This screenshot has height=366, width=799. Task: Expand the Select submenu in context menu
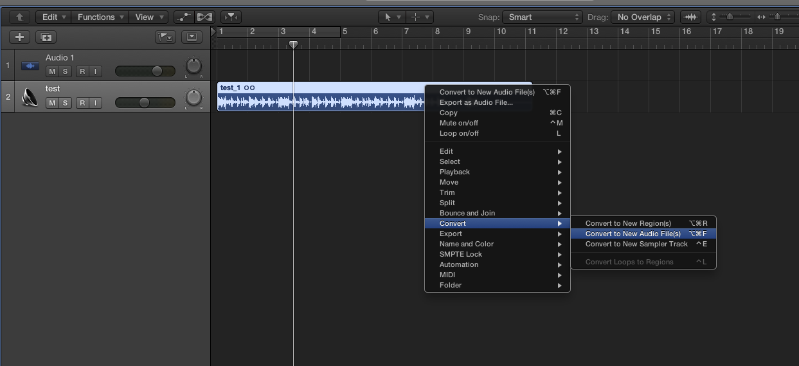tap(498, 162)
